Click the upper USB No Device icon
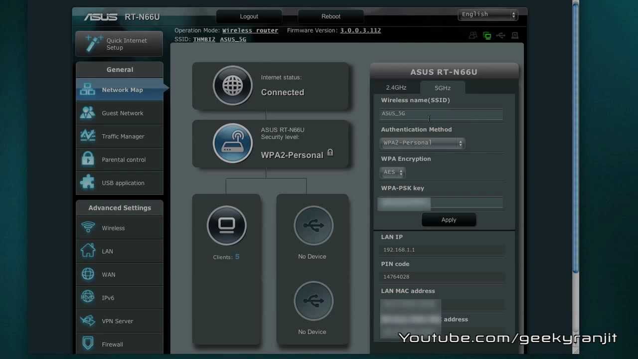The height and width of the screenshot is (359, 638). click(x=314, y=225)
